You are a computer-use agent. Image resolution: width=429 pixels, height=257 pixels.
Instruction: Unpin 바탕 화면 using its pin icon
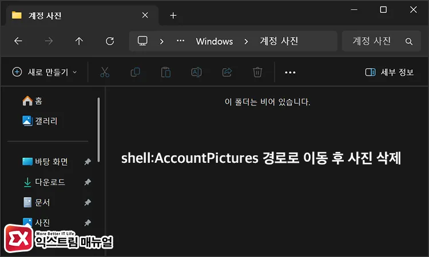pos(88,162)
